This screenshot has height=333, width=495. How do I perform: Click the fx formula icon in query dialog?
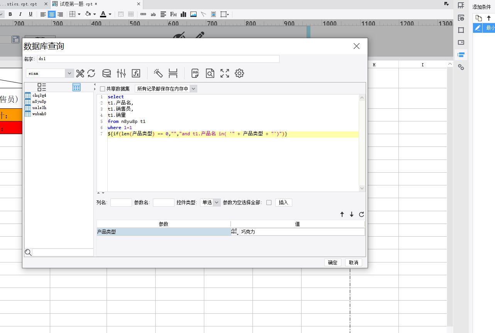click(x=136, y=73)
